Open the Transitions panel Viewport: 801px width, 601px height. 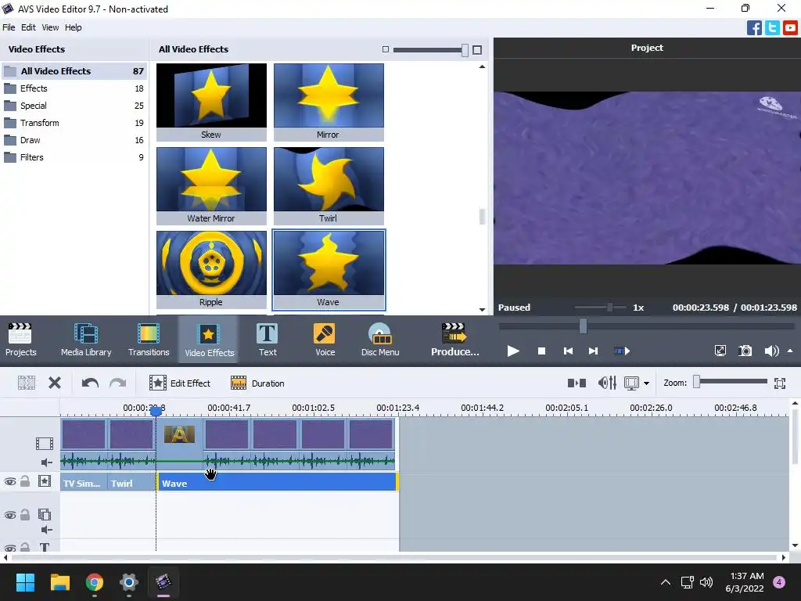click(149, 340)
